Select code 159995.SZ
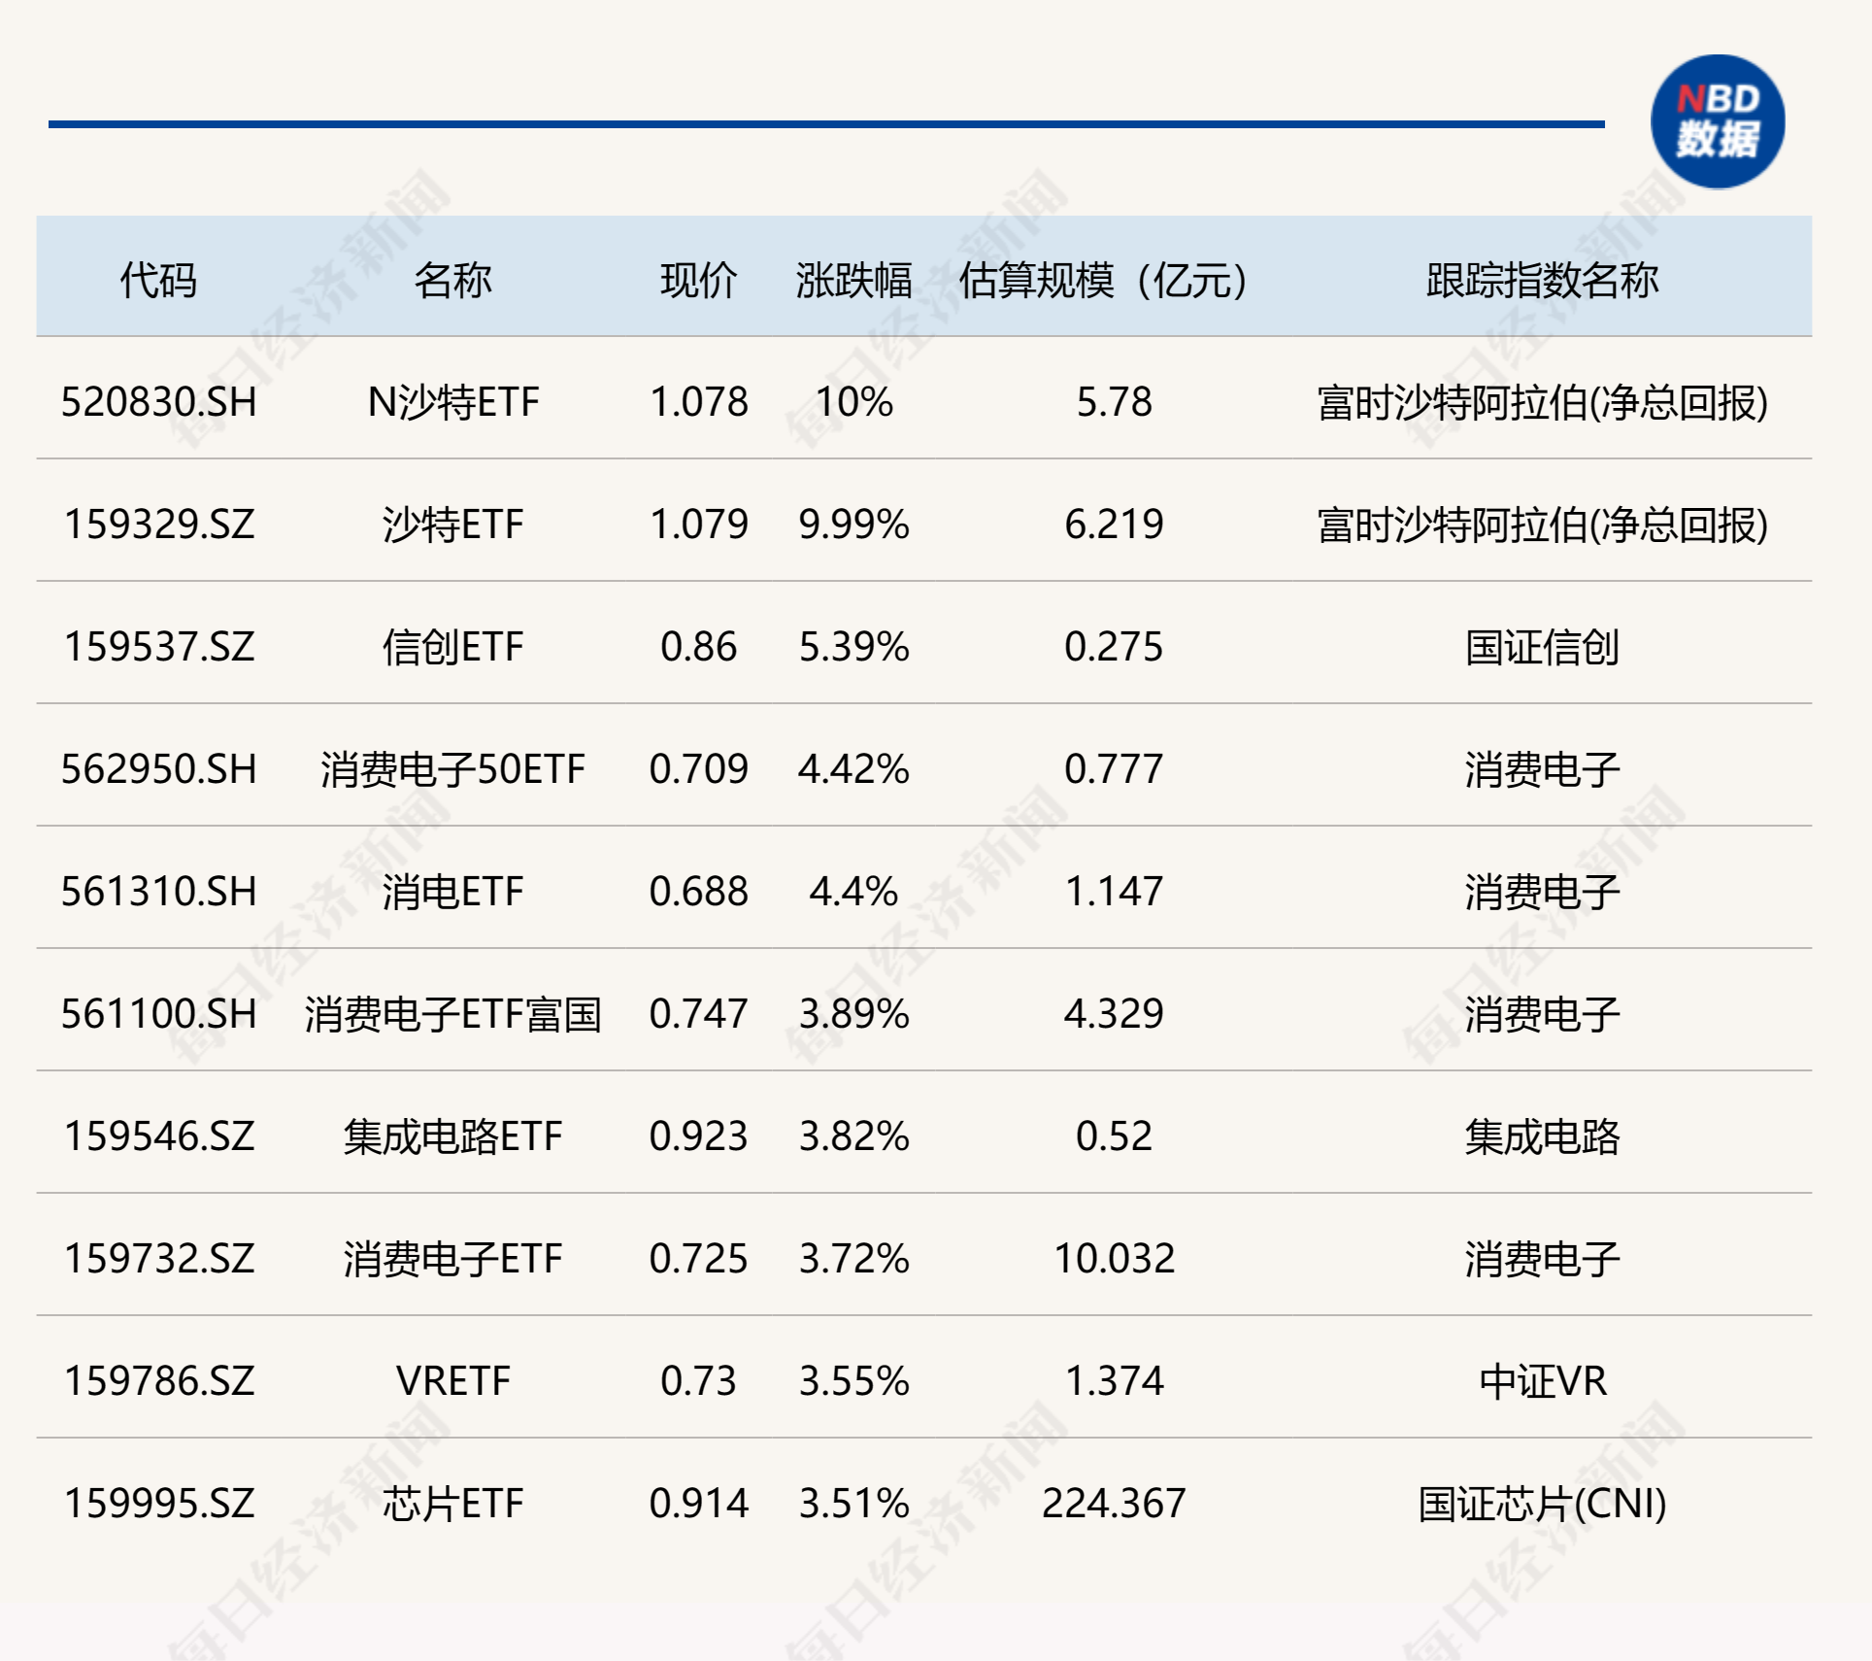This screenshot has height=1661, width=1872. 158,1504
